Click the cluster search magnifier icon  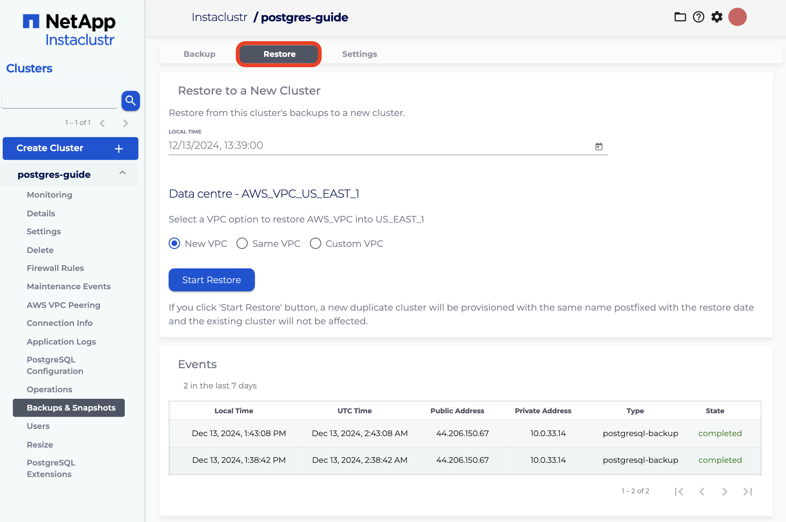(x=130, y=101)
